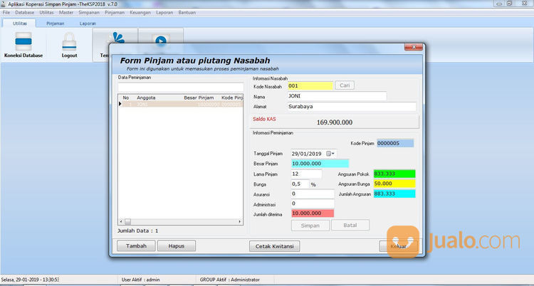Viewport: 534px width, 286px height.
Task: Open the Laporan menu in menu bar
Action: coord(164,13)
